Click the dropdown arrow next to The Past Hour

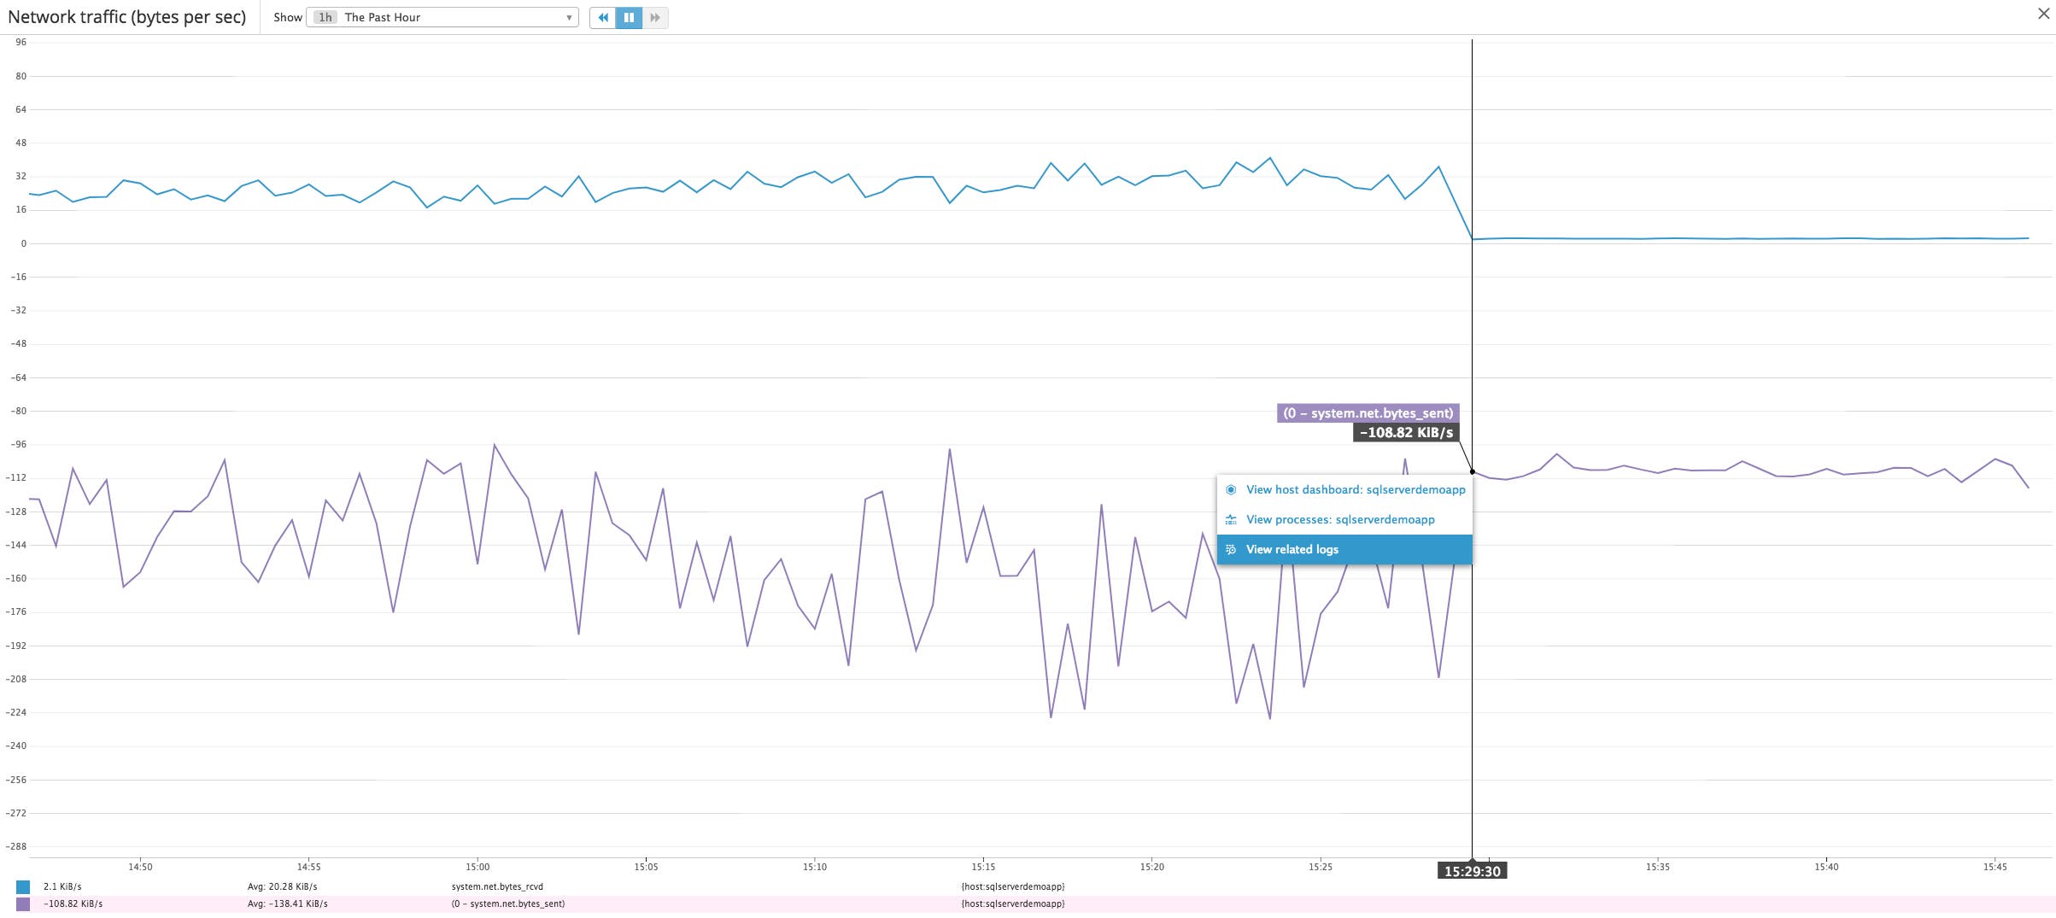tap(569, 16)
